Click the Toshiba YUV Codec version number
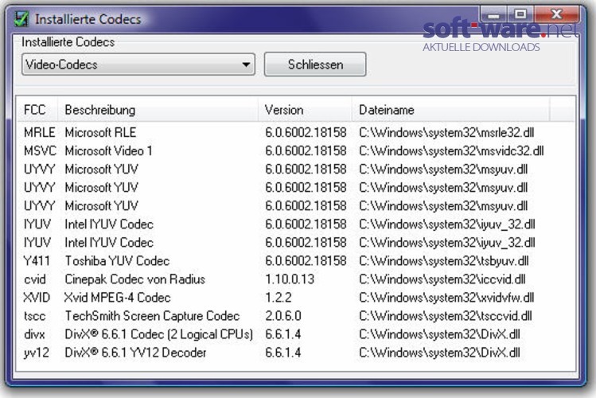Viewport: 596px width, 398px height. (x=306, y=261)
